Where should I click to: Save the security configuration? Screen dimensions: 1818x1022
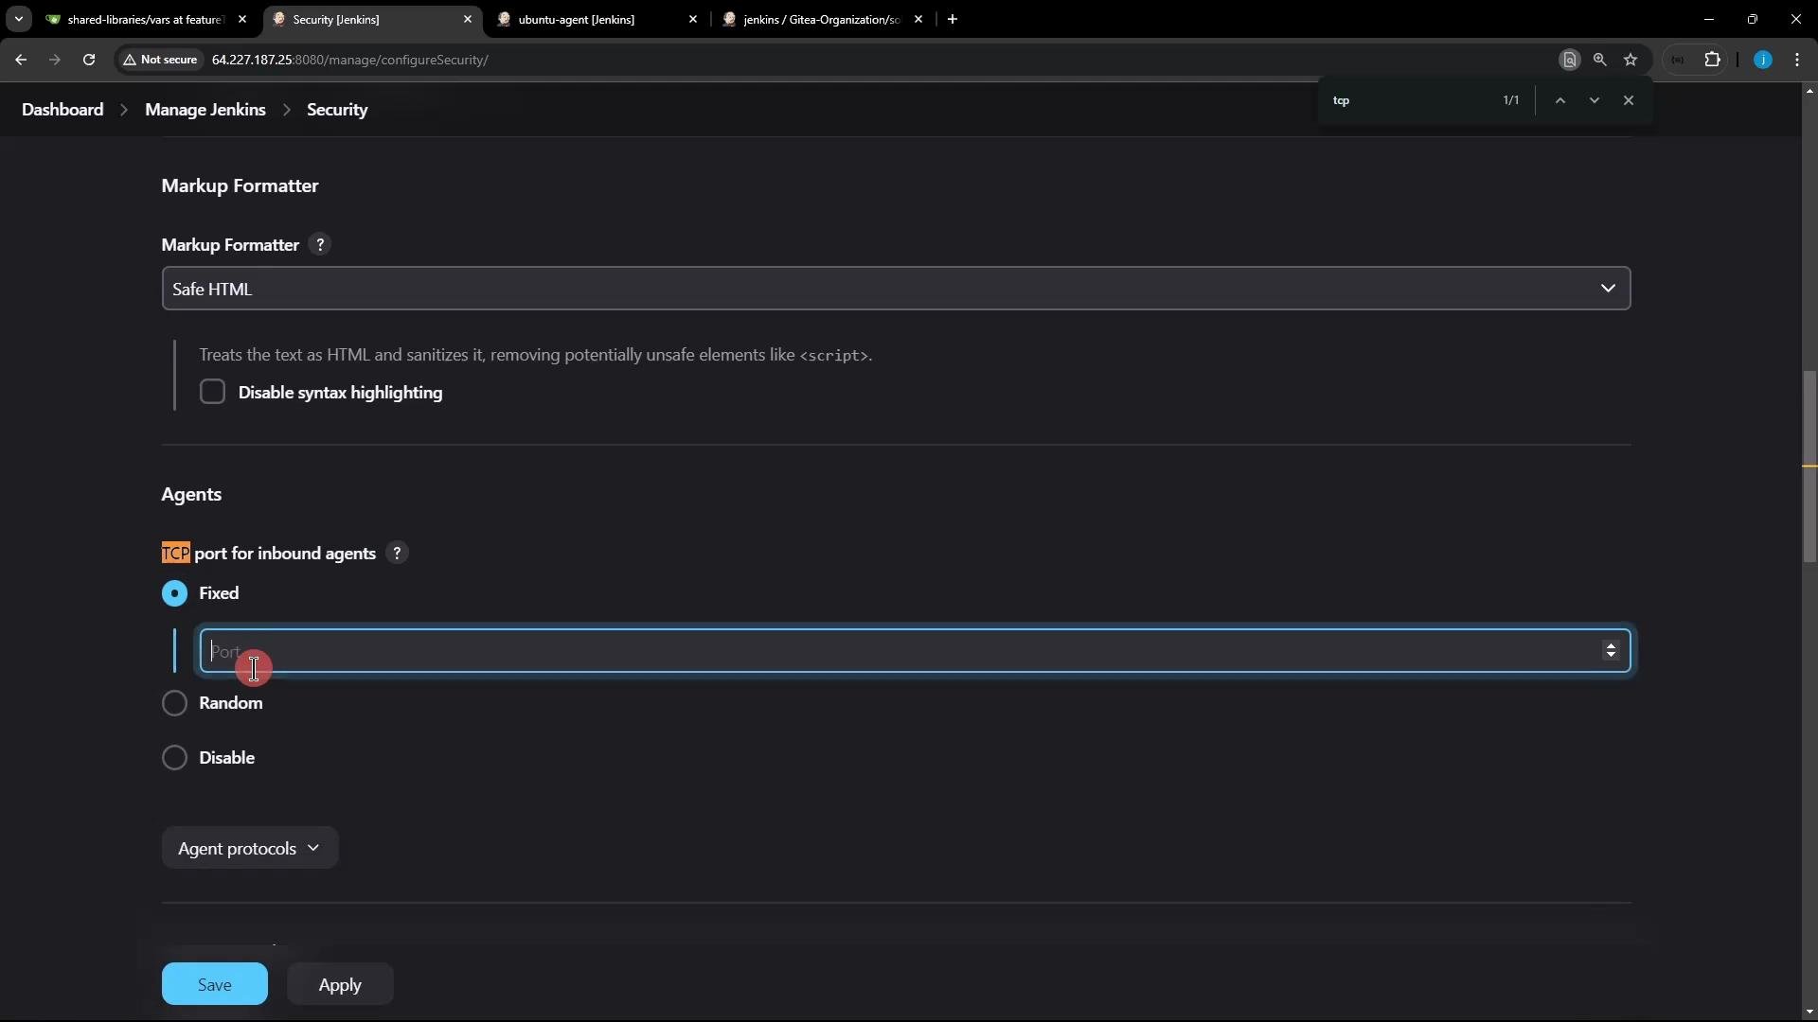point(215,984)
